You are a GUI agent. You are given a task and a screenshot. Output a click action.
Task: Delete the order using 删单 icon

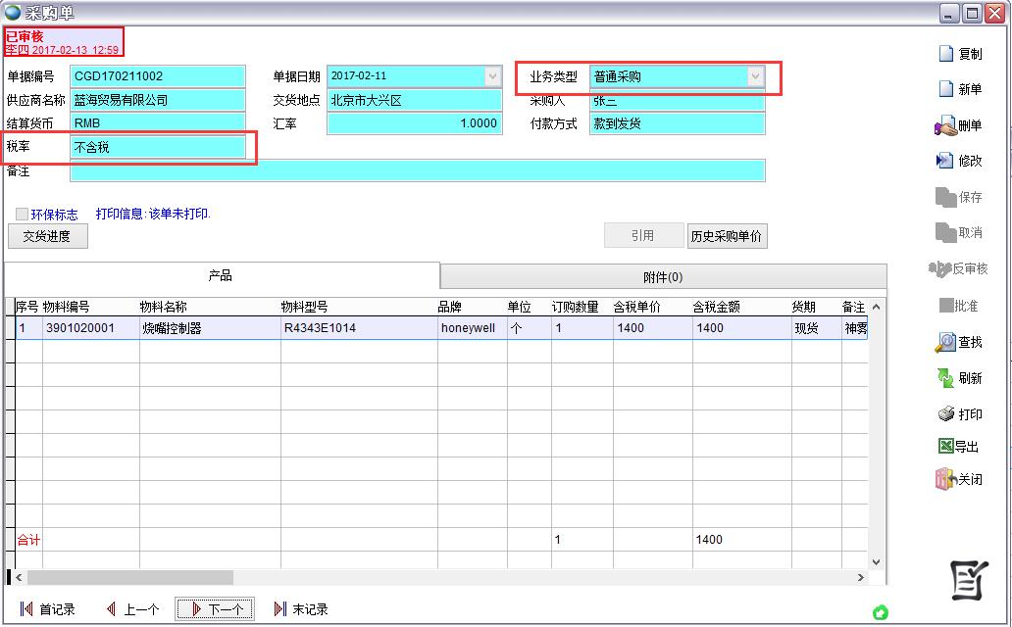(945, 125)
